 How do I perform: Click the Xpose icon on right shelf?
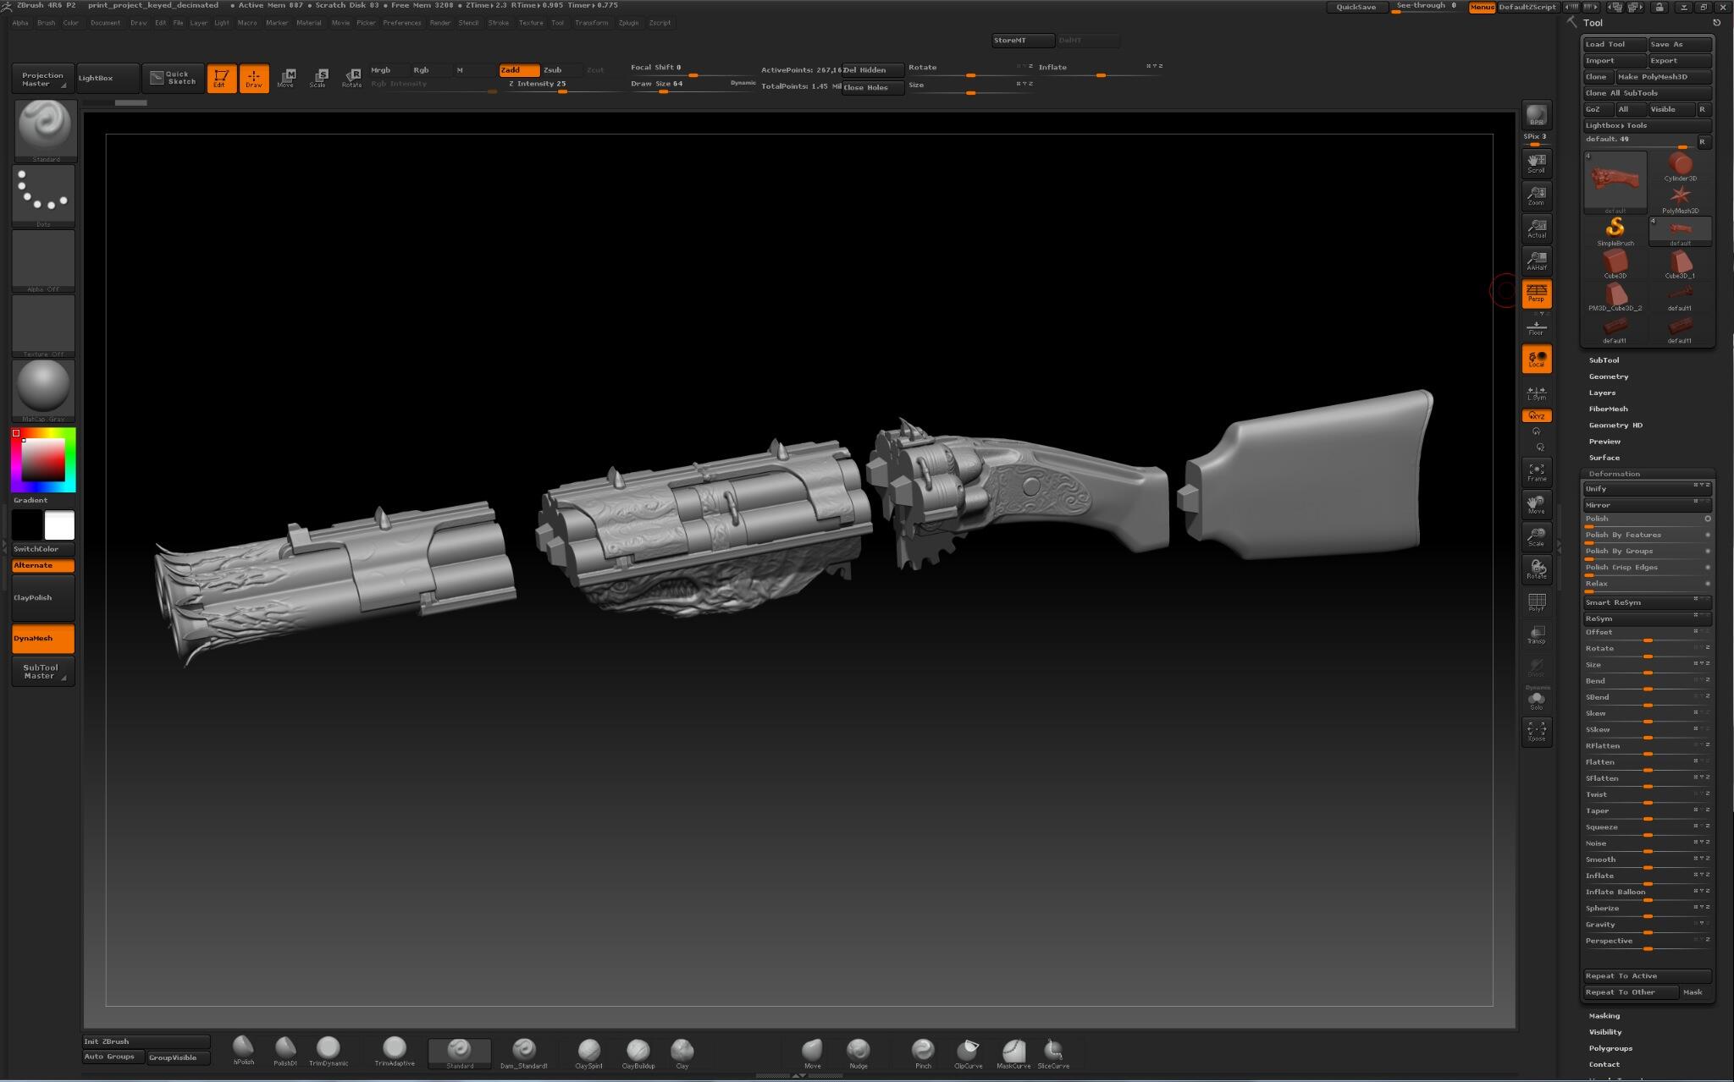pos(1537,731)
